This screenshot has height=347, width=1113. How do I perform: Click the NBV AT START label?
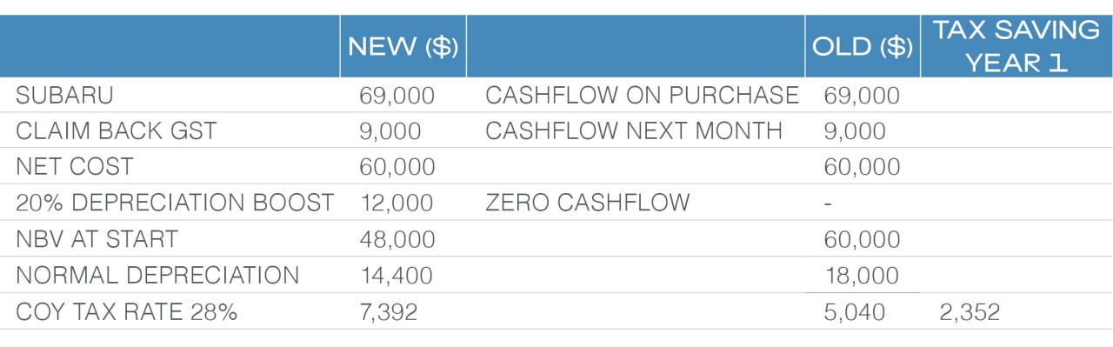(x=97, y=239)
